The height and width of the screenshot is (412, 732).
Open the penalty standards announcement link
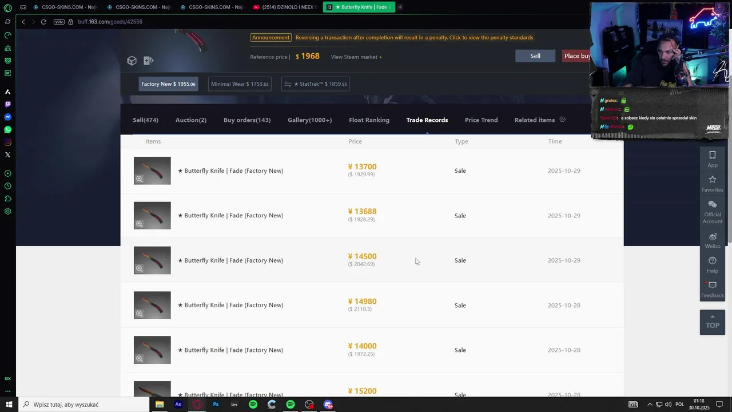[x=414, y=38]
